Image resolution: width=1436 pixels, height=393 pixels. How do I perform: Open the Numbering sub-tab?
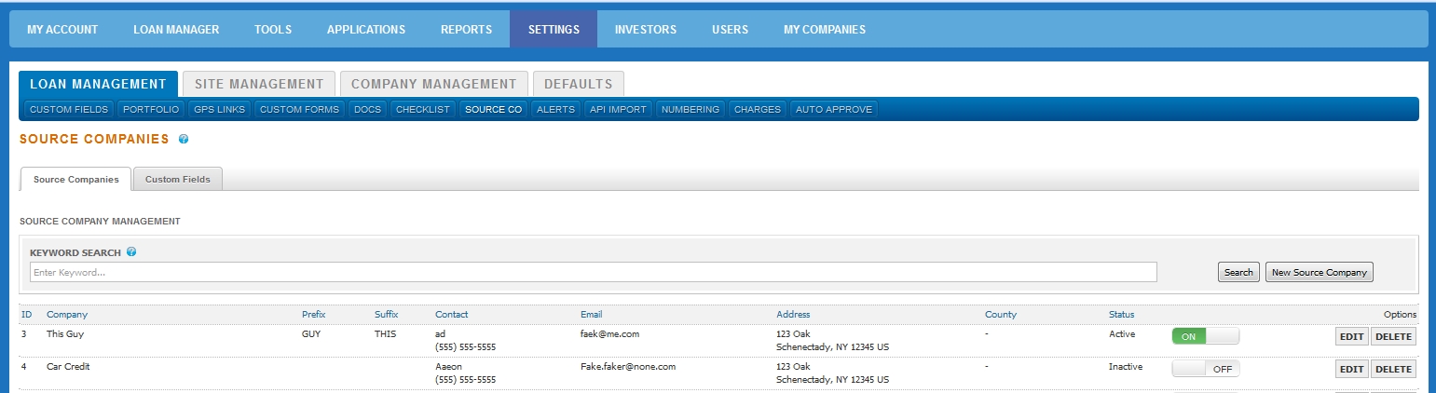[690, 110]
